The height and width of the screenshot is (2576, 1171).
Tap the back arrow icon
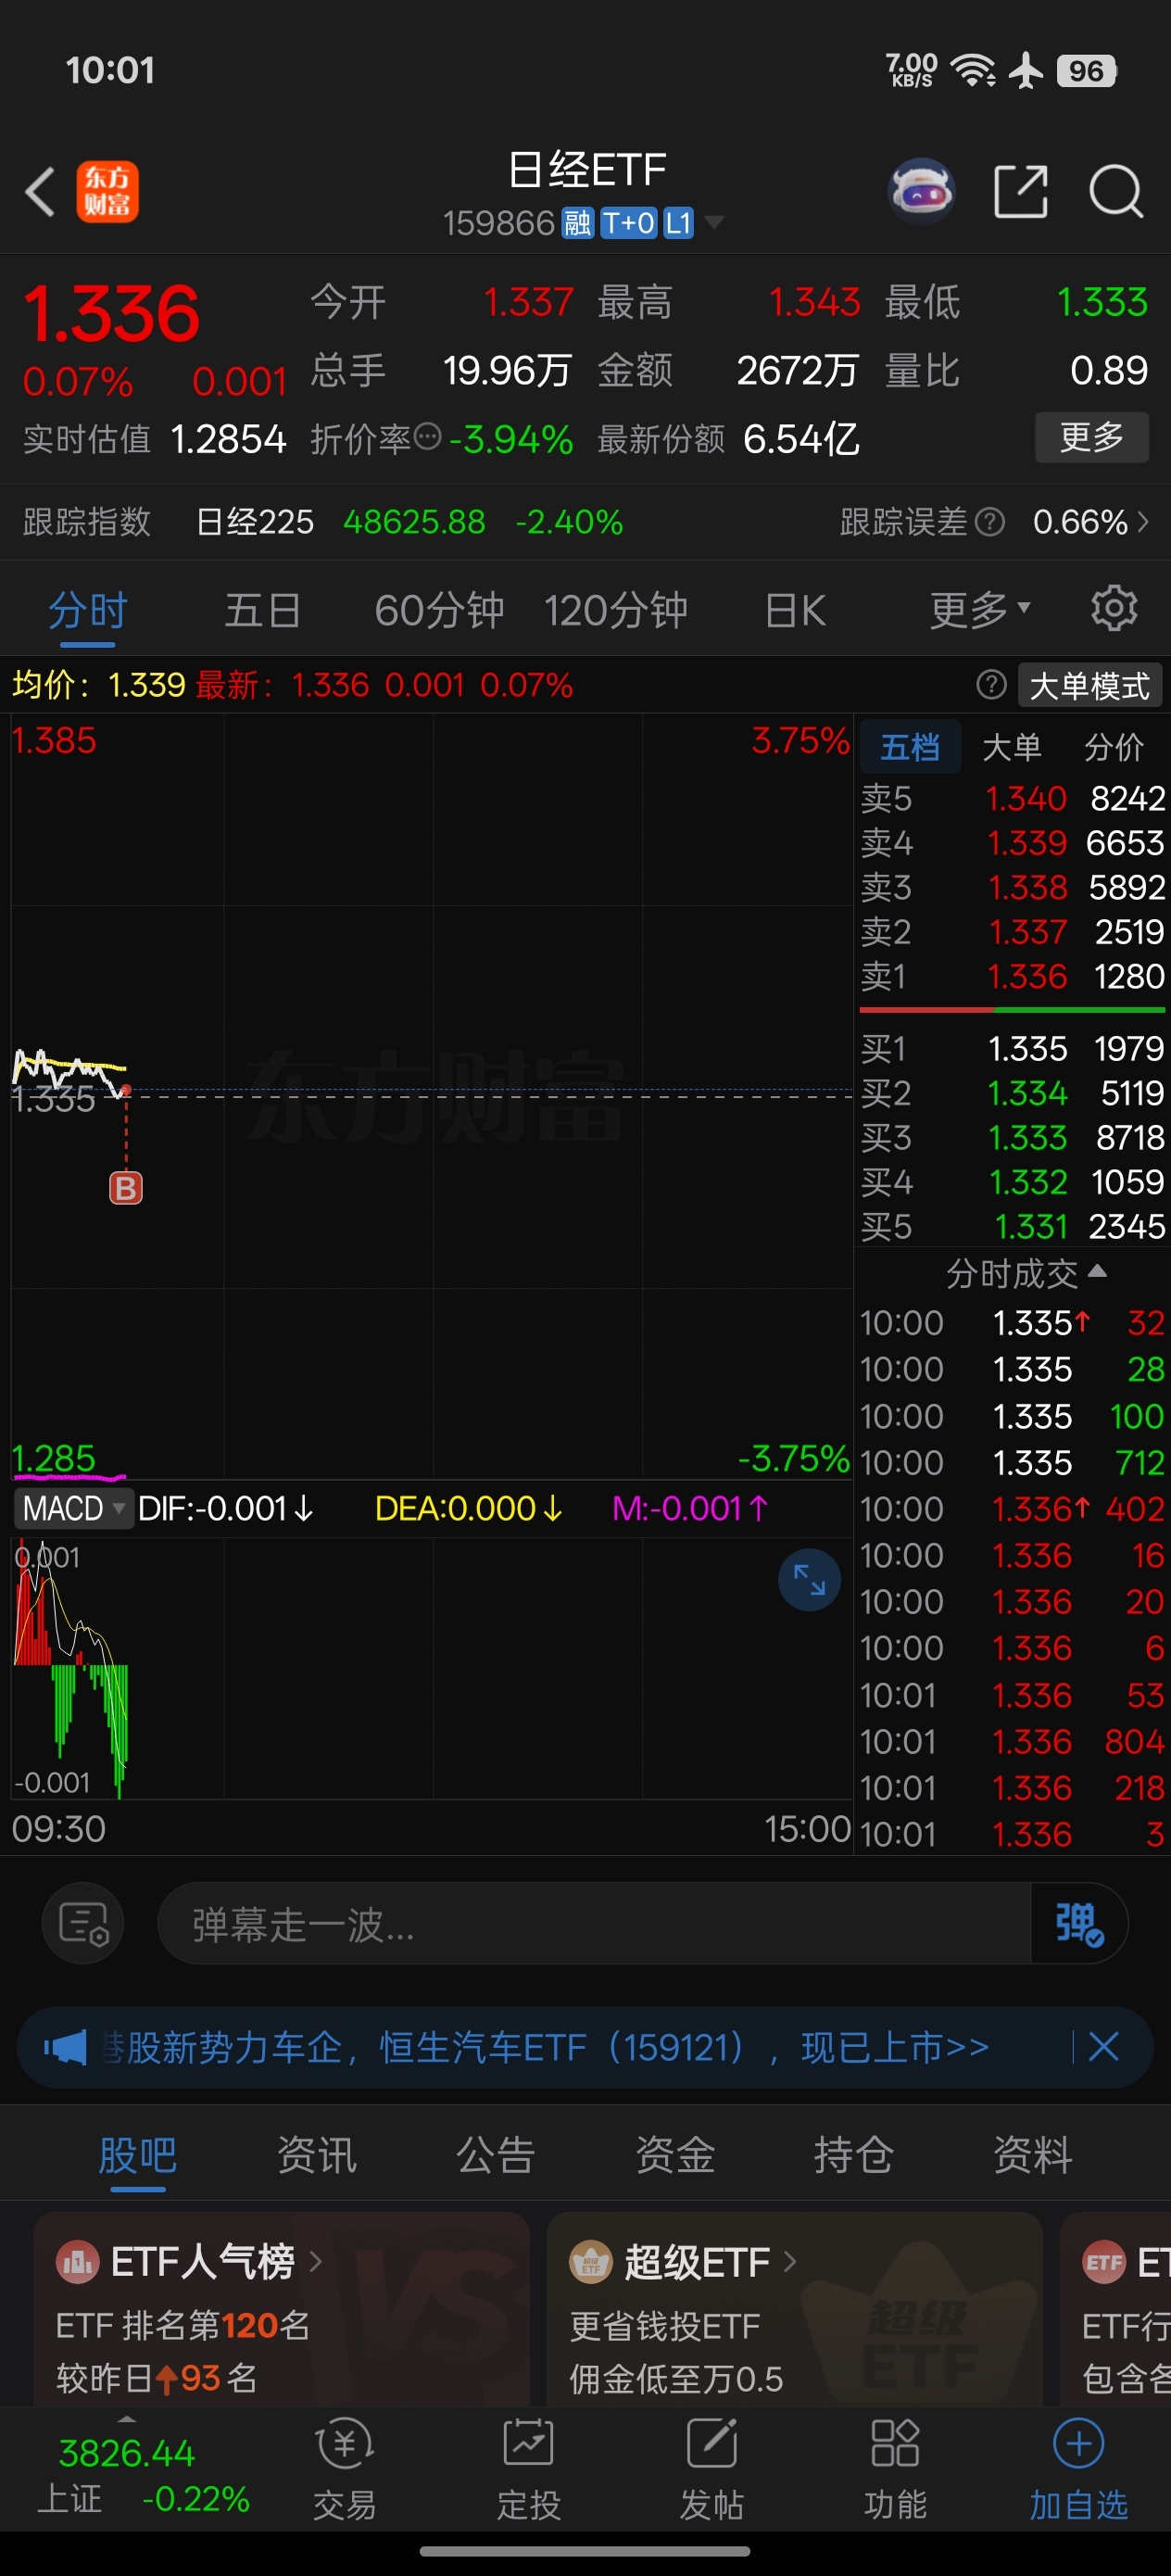[x=40, y=191]
